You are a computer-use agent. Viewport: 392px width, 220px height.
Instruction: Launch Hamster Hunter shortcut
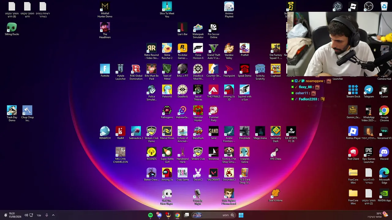coord(198,114)
